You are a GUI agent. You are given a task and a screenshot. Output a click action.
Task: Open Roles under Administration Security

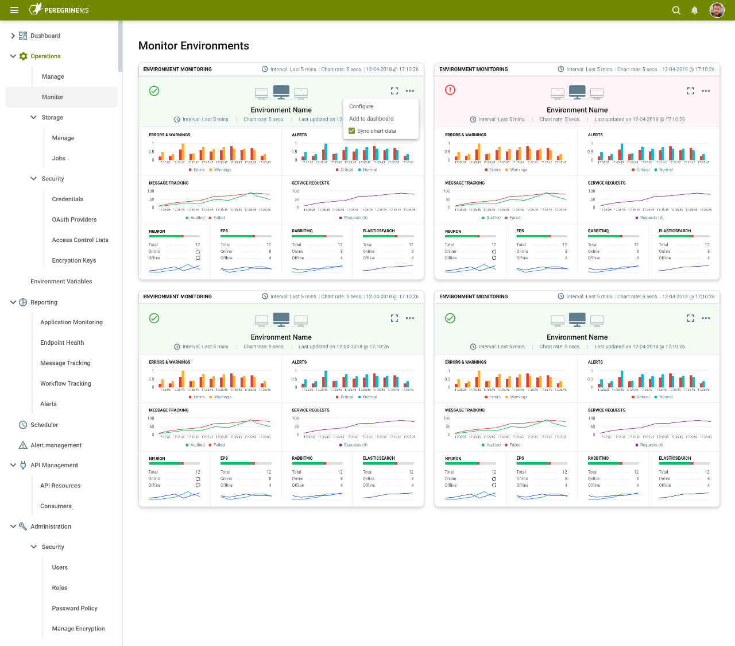(x=60, y=588)
